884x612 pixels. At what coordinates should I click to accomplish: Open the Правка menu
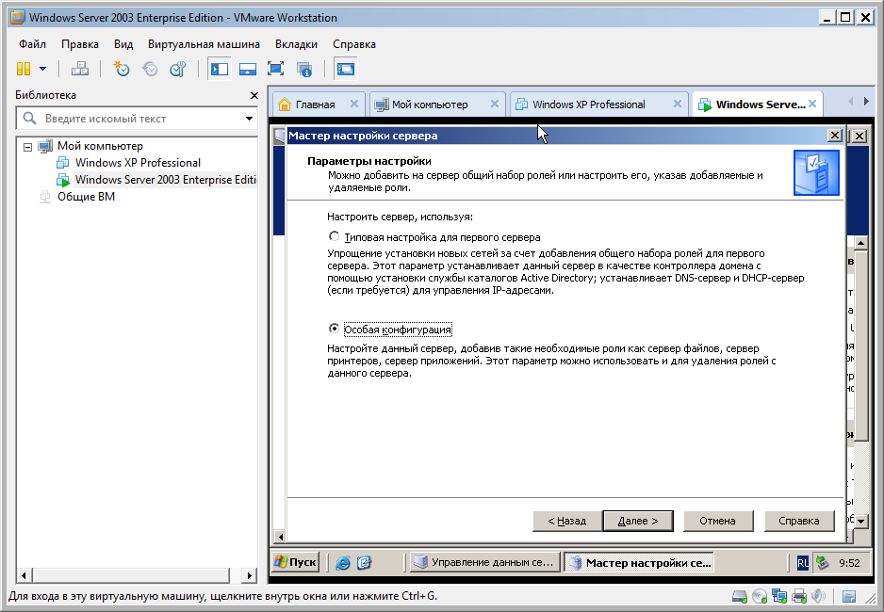click(x=80, y=44)
